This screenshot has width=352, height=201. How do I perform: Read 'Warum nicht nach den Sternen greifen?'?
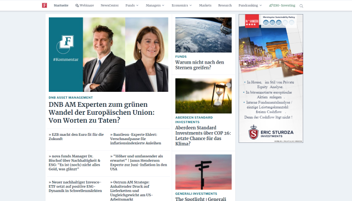pos(199,65)
